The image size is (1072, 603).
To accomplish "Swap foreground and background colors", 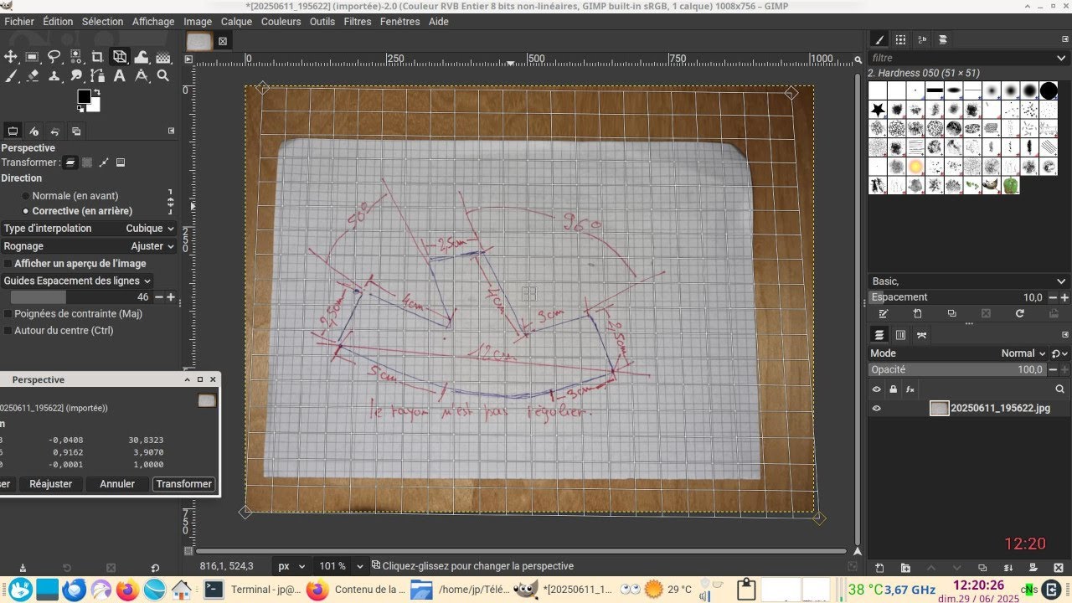I will [x=98, y=92].
